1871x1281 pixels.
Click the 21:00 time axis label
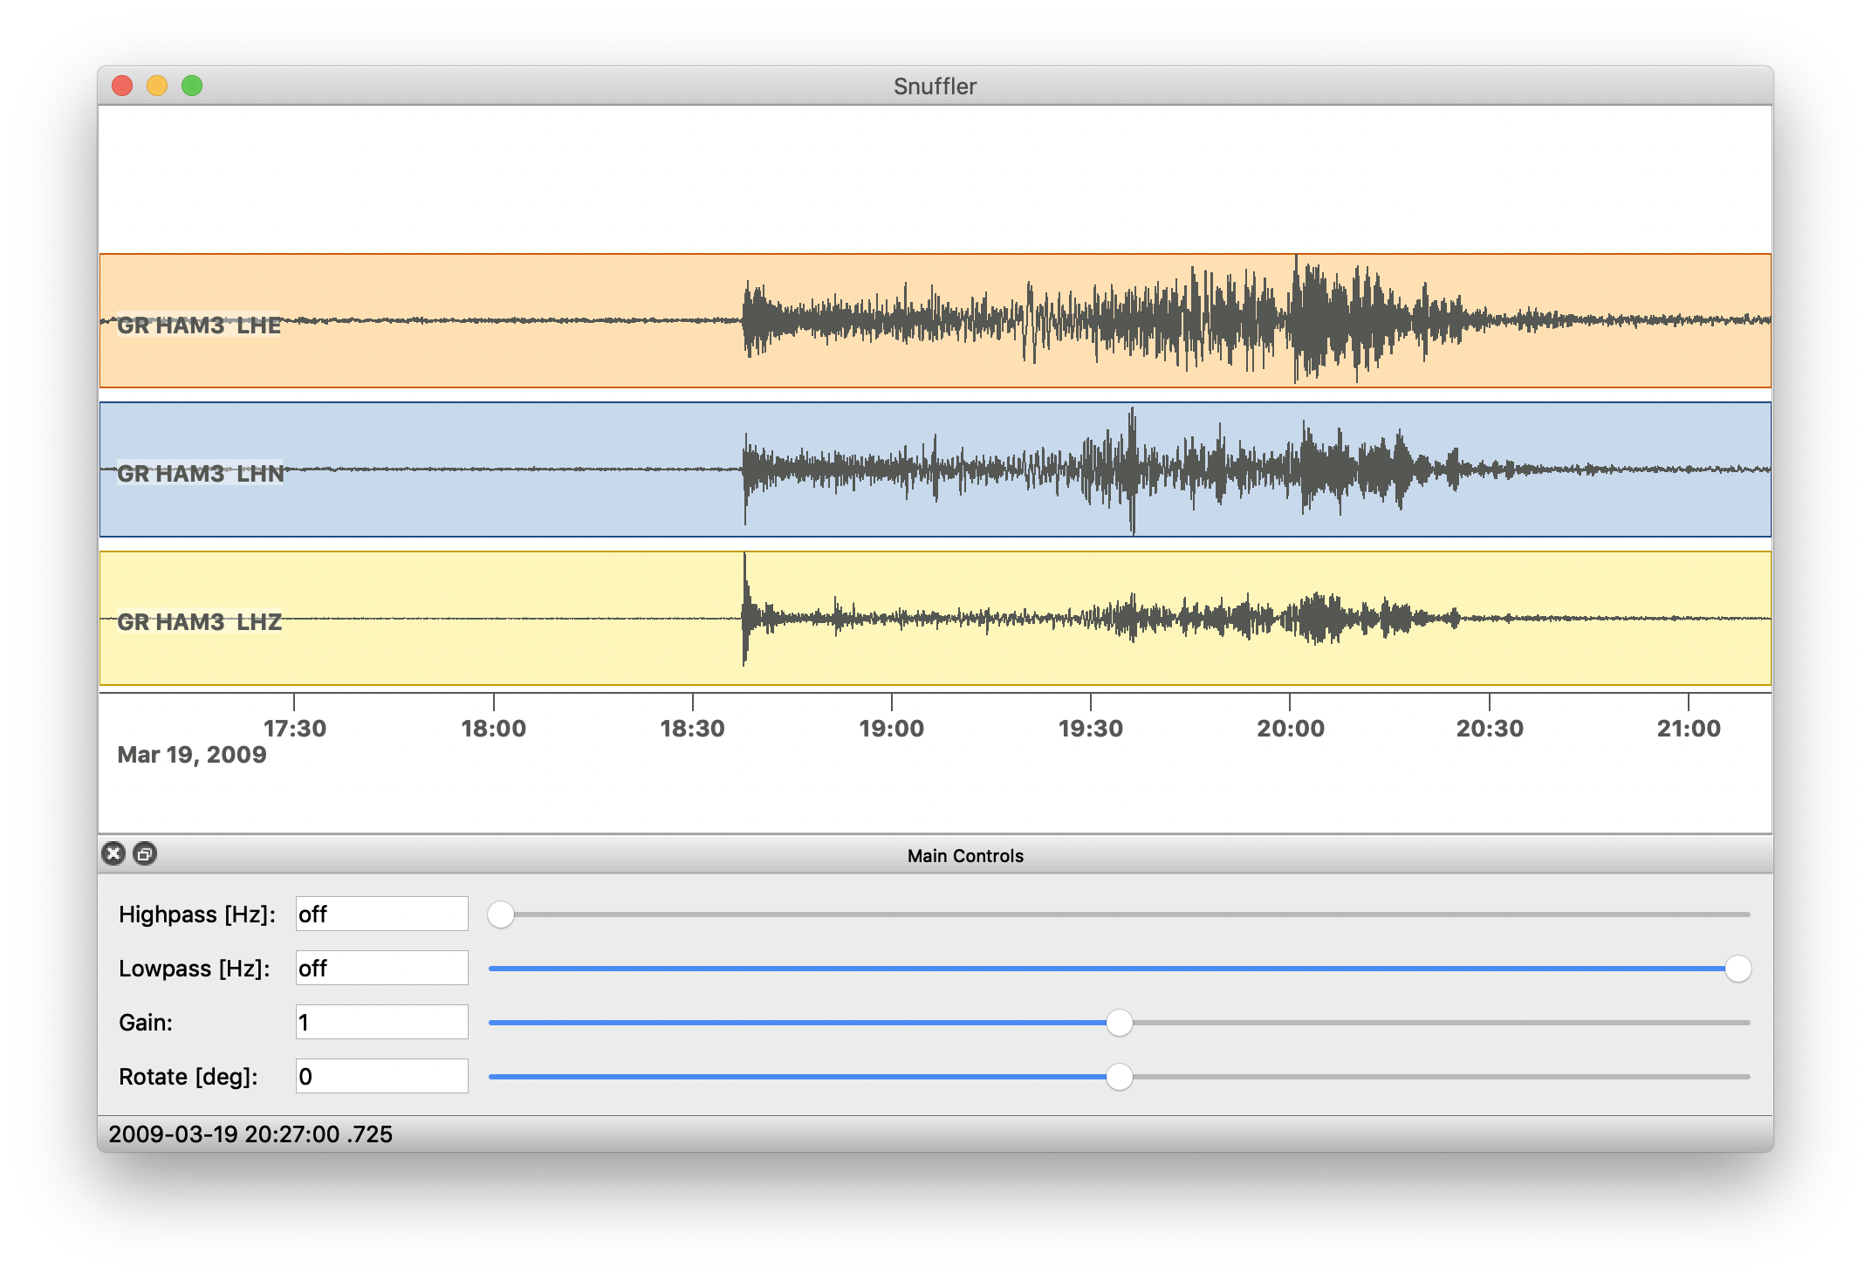(1689, 729)
